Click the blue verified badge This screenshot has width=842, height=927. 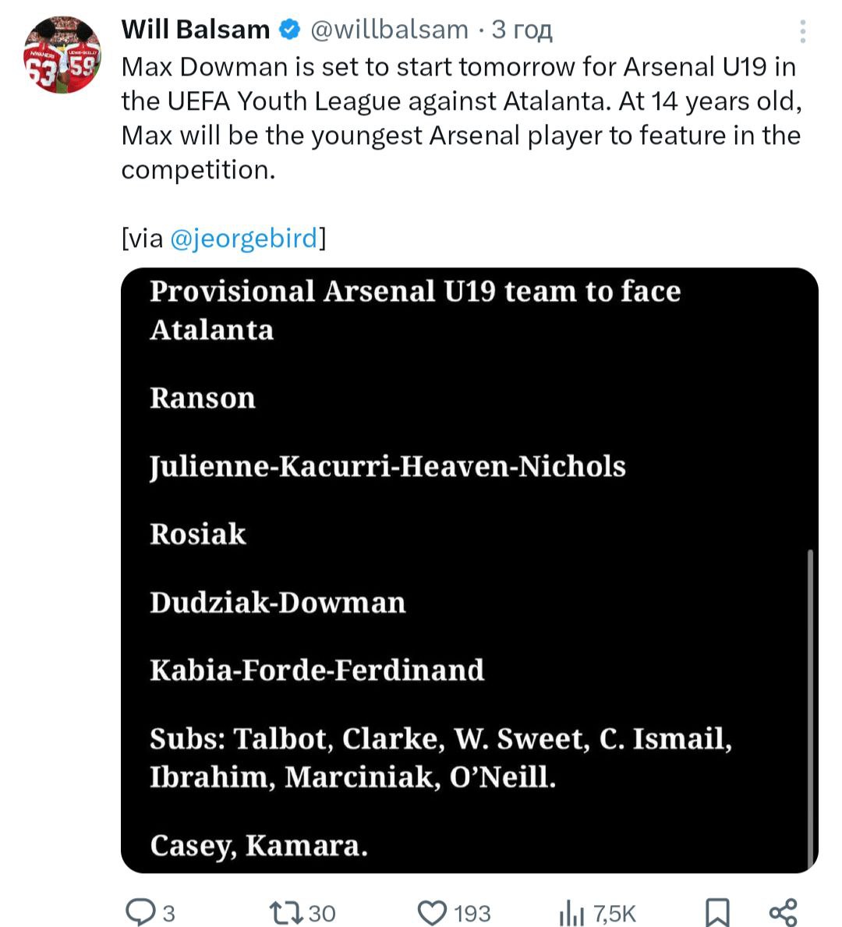(290, 30)
